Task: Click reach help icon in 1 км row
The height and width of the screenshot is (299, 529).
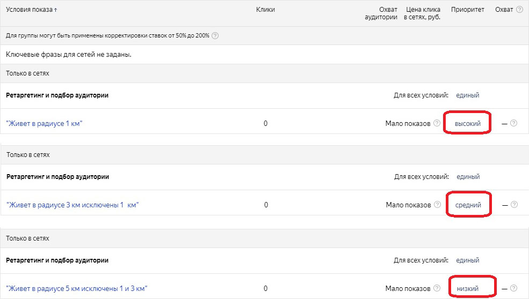Action: coord(513,123)
